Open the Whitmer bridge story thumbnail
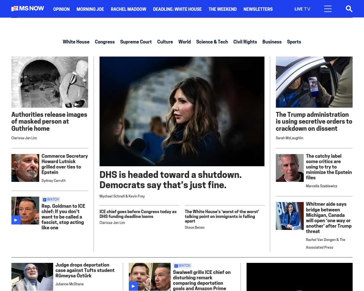 point(290,216)
